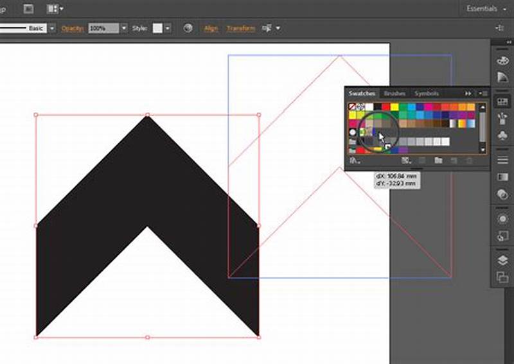
Task: Click the Swatches panel scroll down arrow
Action: point(483,150)
